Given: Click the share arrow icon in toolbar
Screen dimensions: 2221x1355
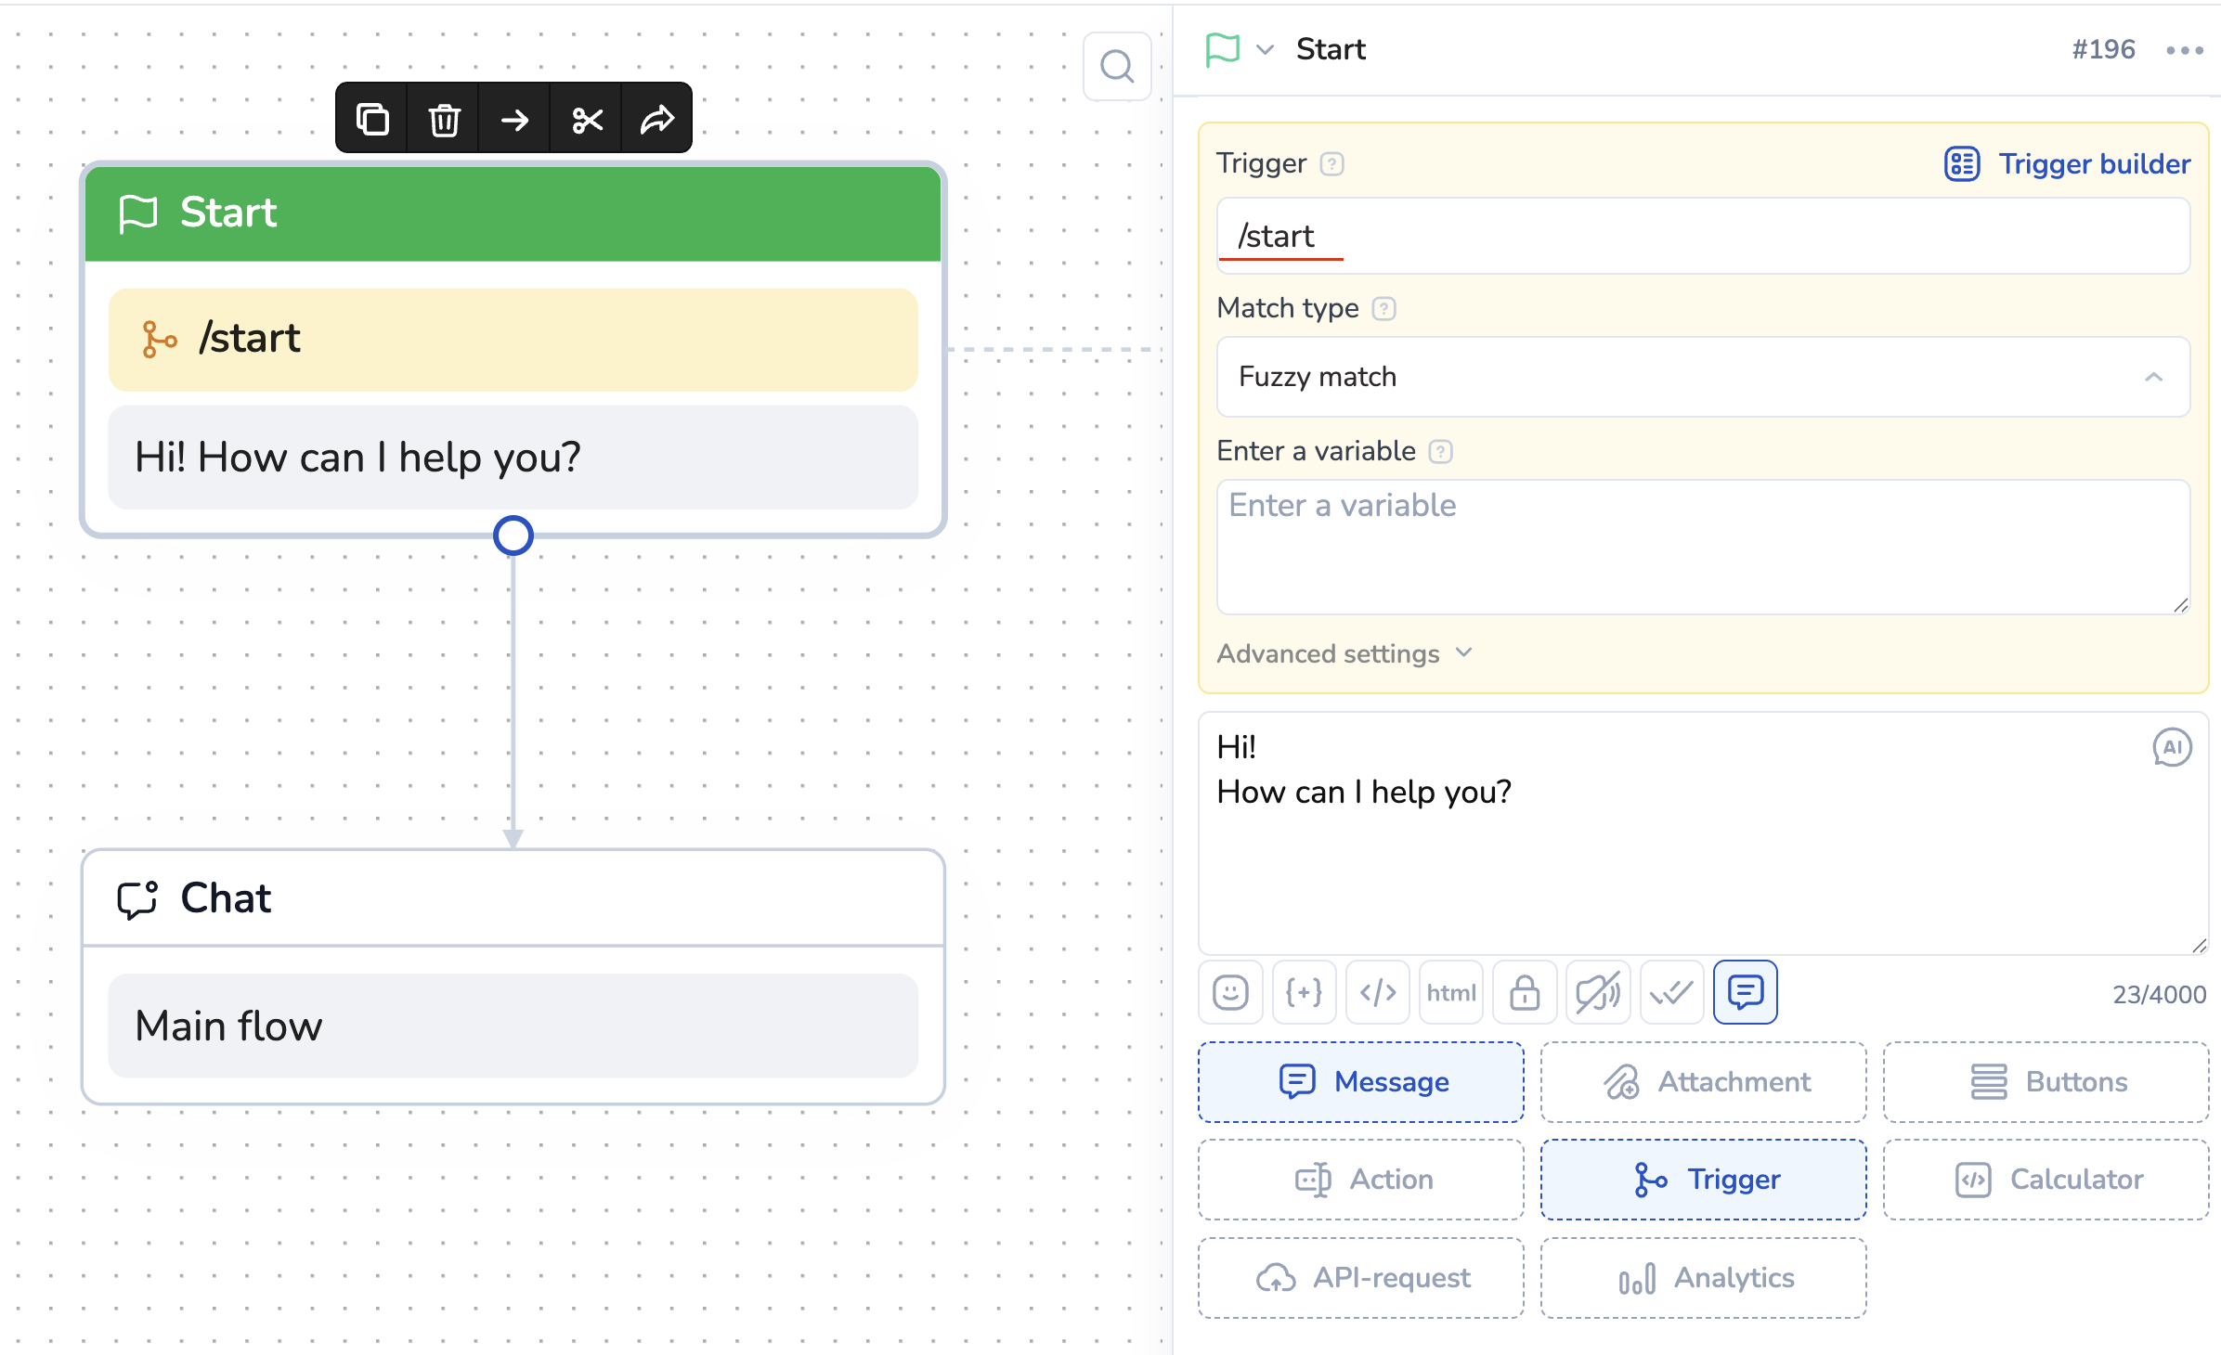Looking at the screenshot, I should [656, 119].
